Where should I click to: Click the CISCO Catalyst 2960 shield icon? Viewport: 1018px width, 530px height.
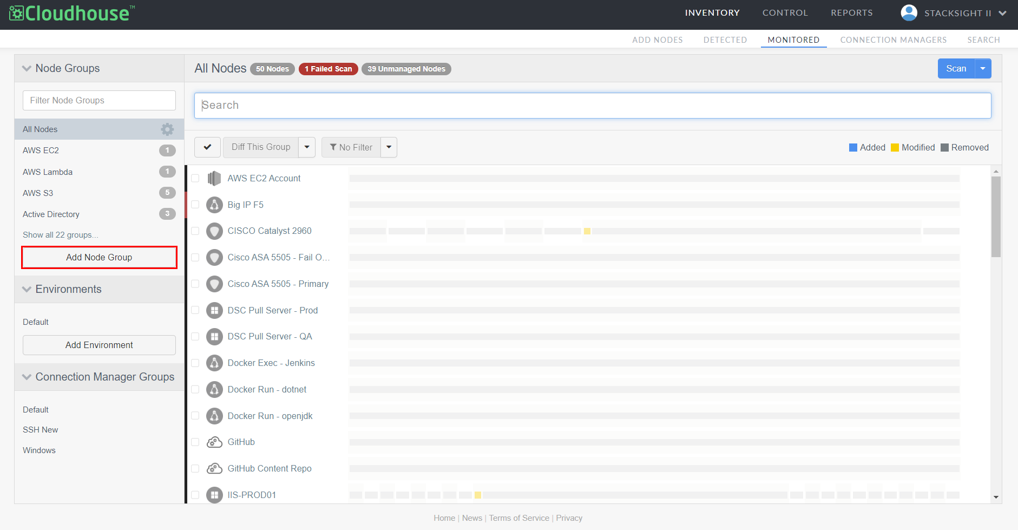point(214,231)
